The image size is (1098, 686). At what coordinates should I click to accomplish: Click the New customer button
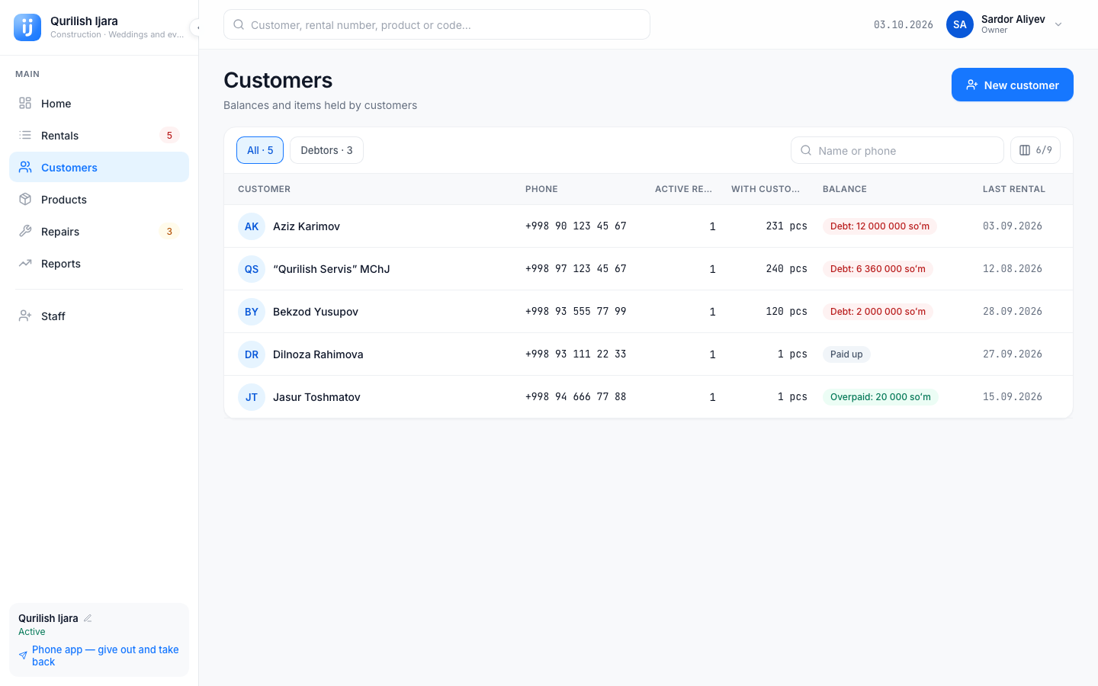point(1013,85)
